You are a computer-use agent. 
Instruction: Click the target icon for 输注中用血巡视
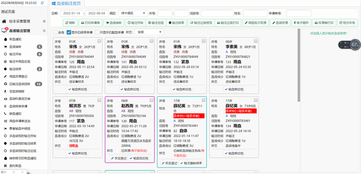5,62
